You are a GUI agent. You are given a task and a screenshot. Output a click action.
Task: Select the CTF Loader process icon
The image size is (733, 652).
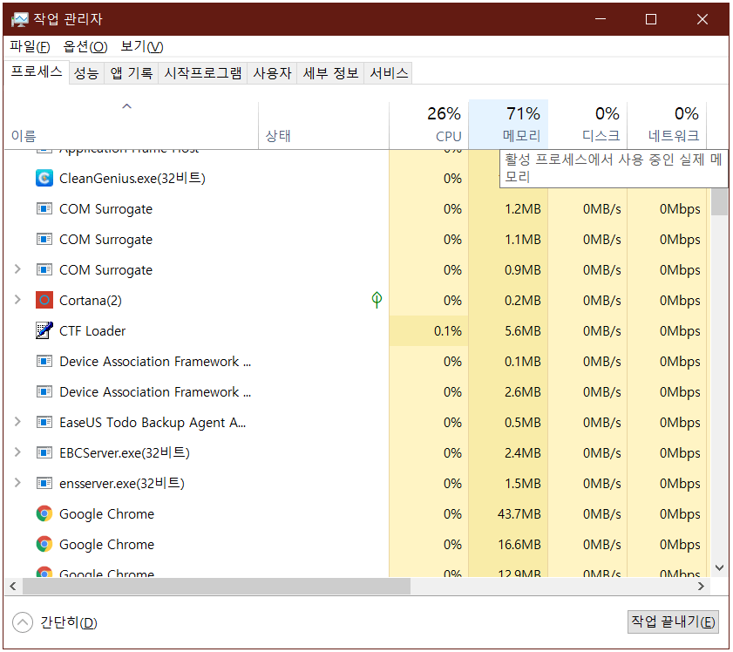(x=44, y=330)
